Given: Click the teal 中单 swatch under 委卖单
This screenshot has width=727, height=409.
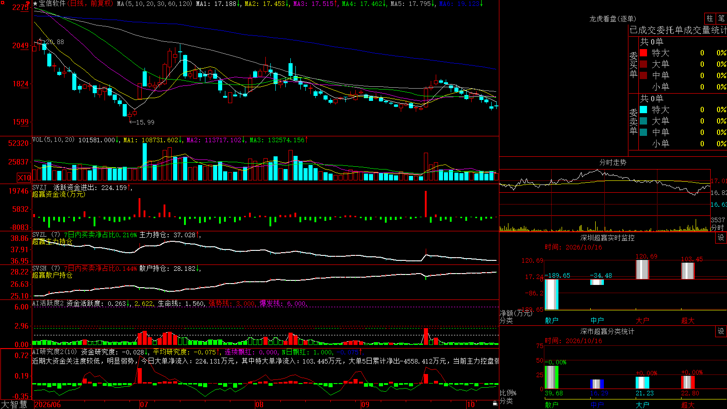Looking at the screenshot, I should 643,132.
